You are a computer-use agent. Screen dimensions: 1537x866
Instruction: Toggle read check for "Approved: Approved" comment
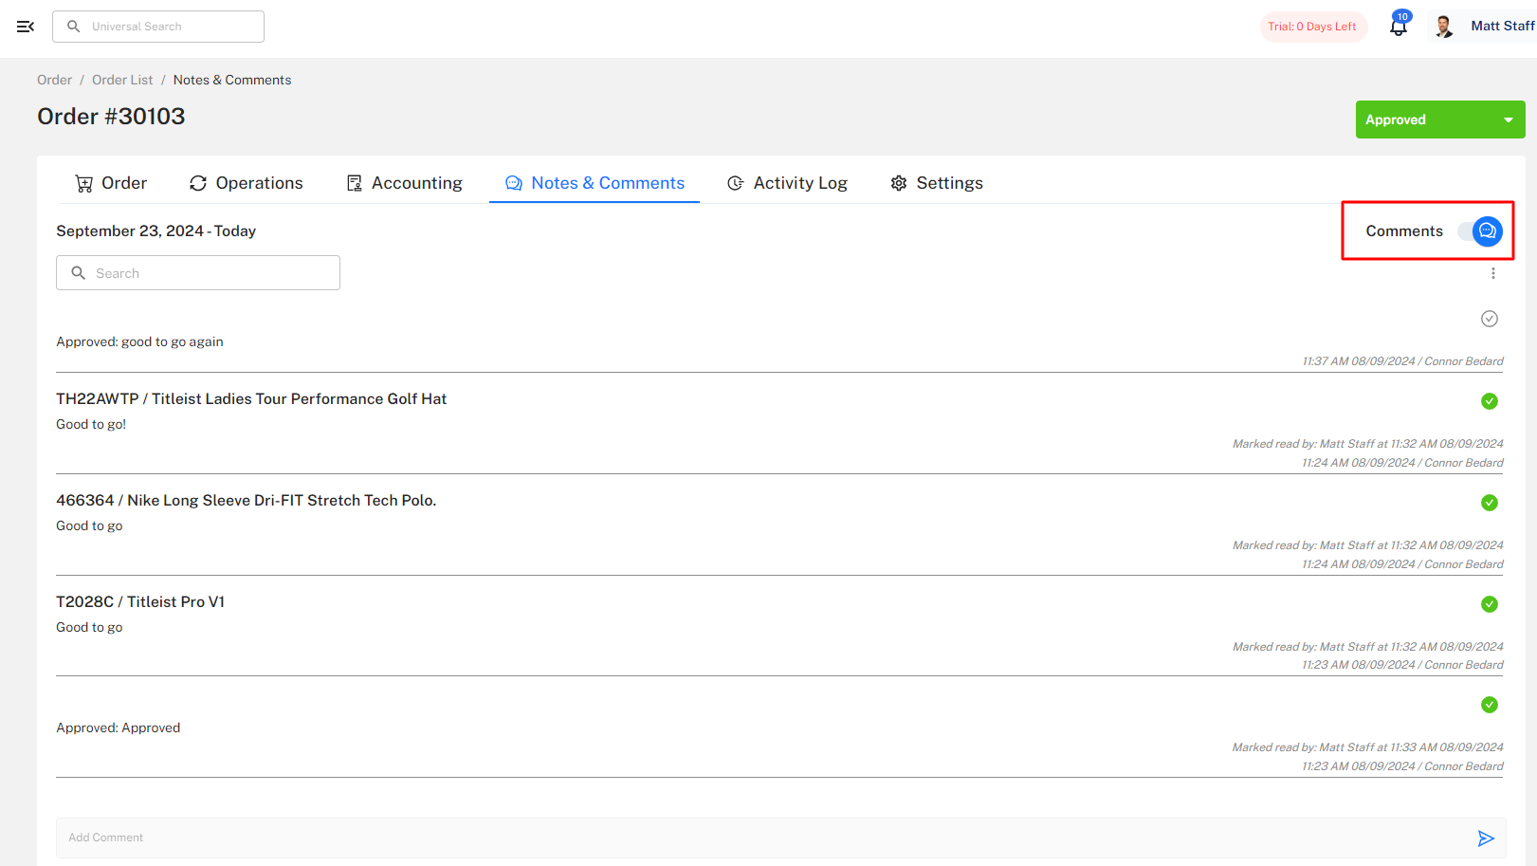(1490, 705)
